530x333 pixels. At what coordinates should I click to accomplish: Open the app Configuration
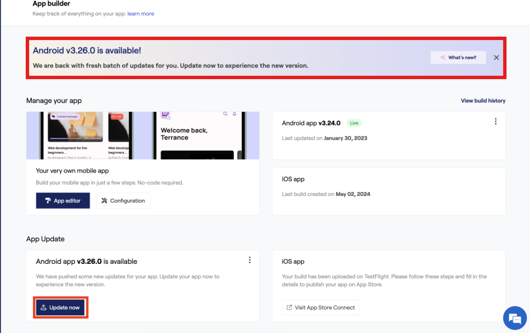(123, 201)
